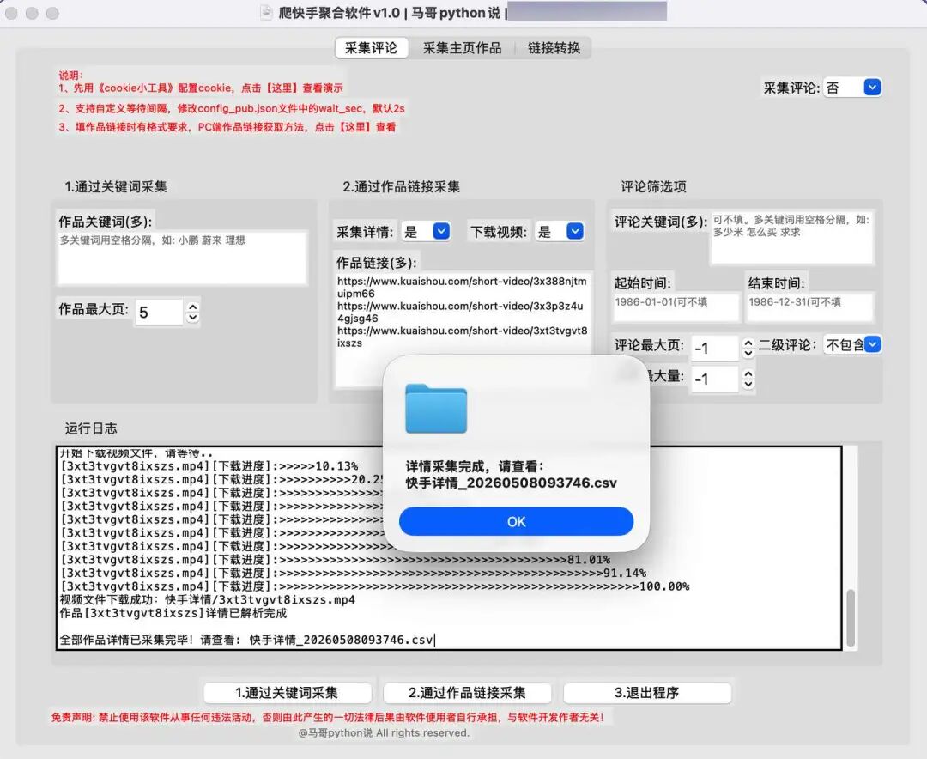
Task: Open the 采集主页作品 tab
Action: click(x=462, y=48)
